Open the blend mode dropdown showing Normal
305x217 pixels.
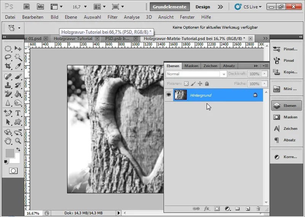coord(196,74)
